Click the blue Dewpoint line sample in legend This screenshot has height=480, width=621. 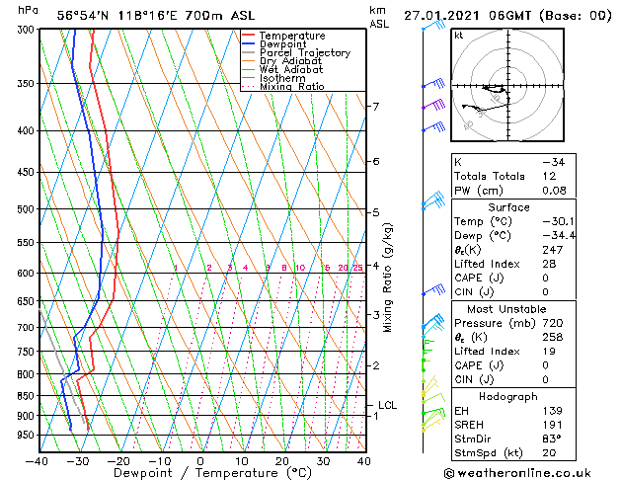coord(248,43)
